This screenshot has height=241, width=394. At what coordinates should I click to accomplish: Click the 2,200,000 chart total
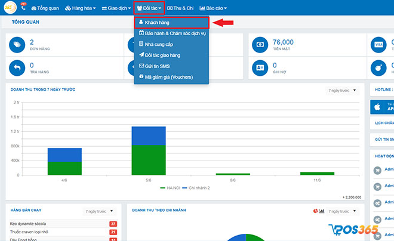pyautogui.click(x=352, y=197)
